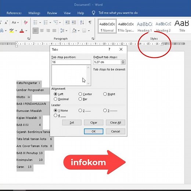The width and height of the screenshot is (191, 191).
Task: Click the Increase Indent icon
Action: click(74, 22)
